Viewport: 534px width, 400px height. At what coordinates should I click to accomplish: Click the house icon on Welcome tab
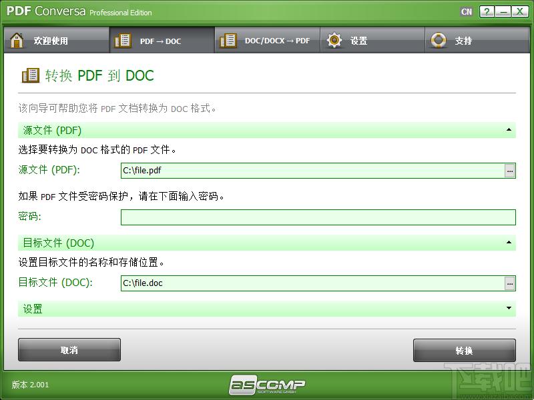point(17,41)
